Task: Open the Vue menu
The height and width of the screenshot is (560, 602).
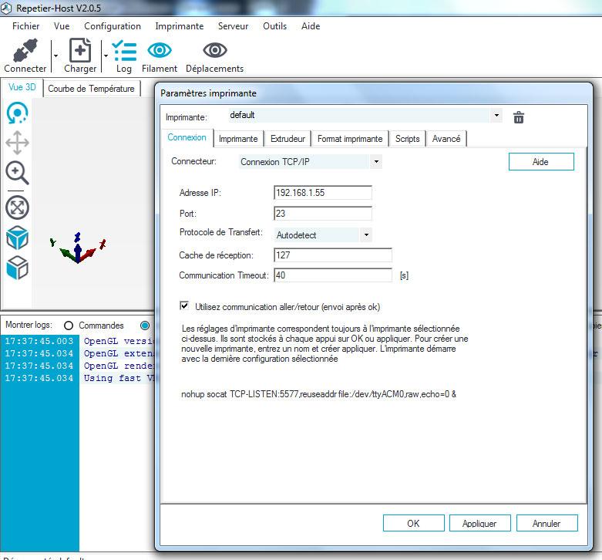Action: [62, 26]
